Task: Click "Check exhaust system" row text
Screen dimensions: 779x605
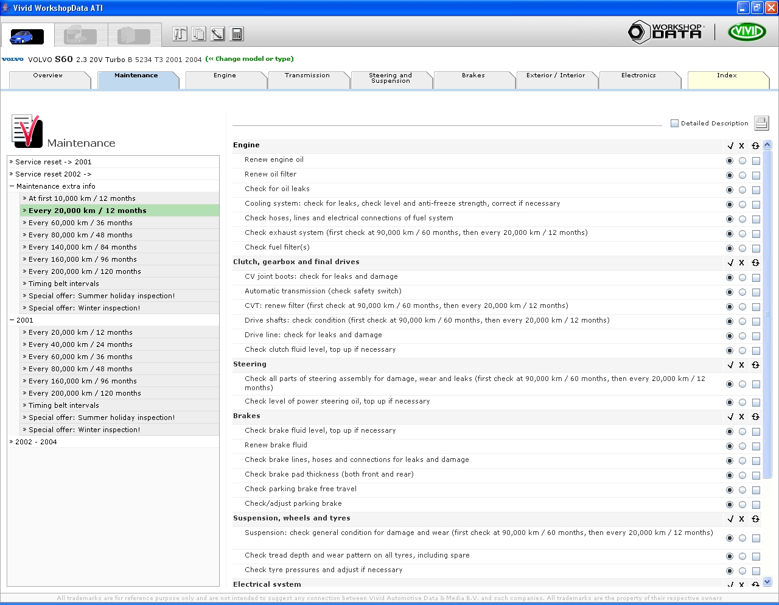Action: tap(416, 233)
